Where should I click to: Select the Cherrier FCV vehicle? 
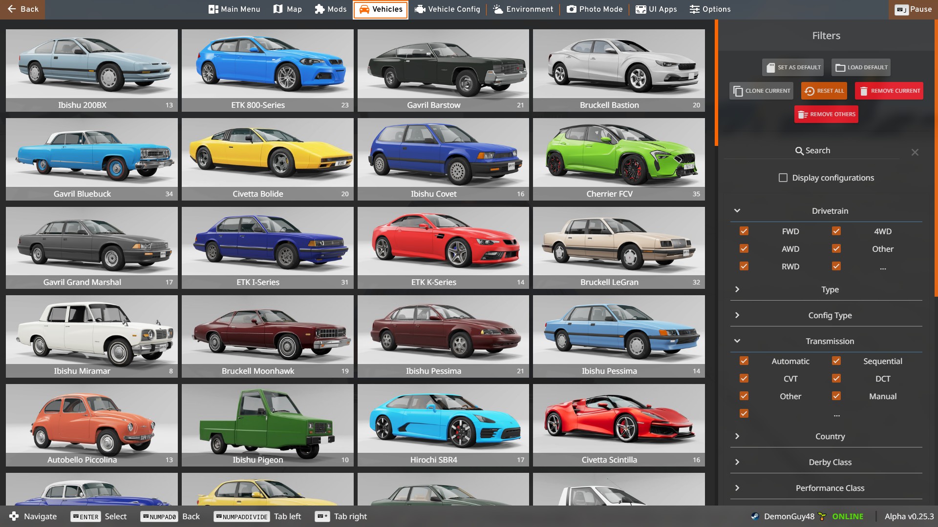click(x=619, y=159)
